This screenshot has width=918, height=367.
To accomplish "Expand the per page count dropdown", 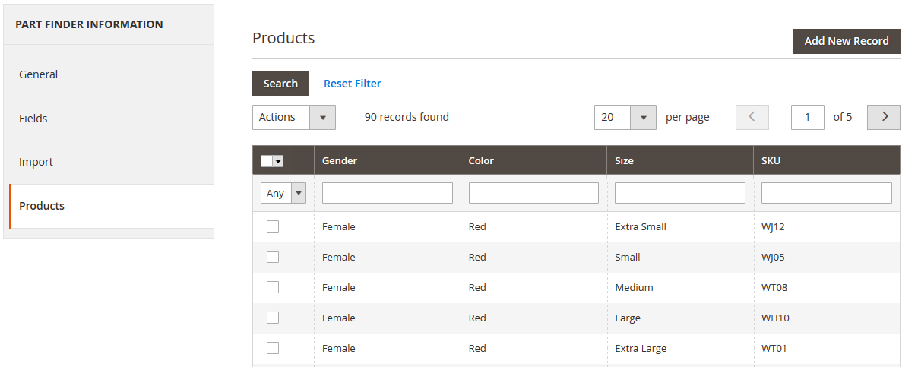I will click(x=625, y=117).
